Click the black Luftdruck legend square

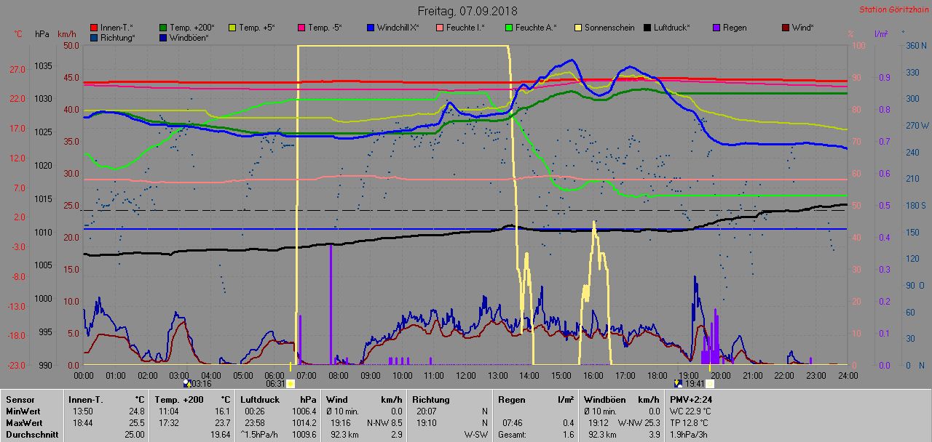(x=647, y=28)
